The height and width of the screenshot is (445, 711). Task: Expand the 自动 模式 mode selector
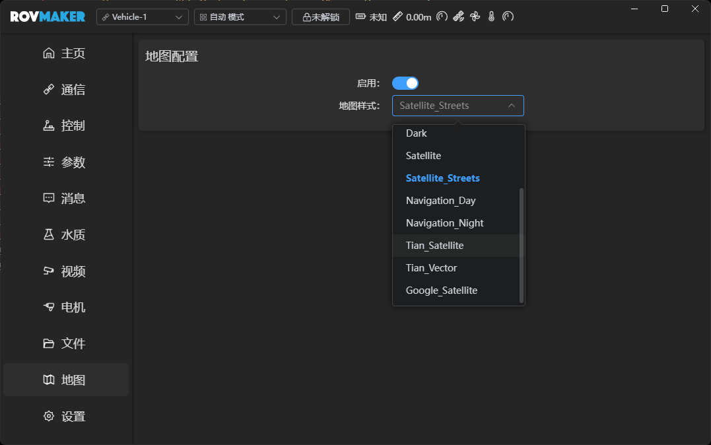coord(240,17)
